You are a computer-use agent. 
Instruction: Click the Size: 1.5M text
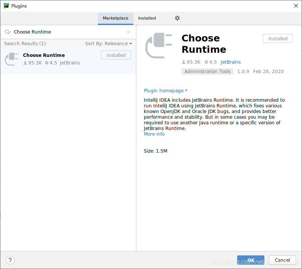point(156,151)
